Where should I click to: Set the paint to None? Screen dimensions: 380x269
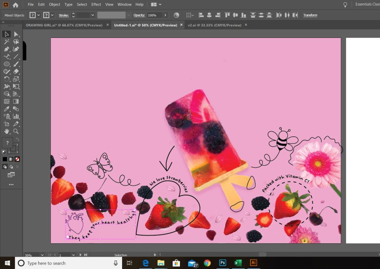click(17, 159)
